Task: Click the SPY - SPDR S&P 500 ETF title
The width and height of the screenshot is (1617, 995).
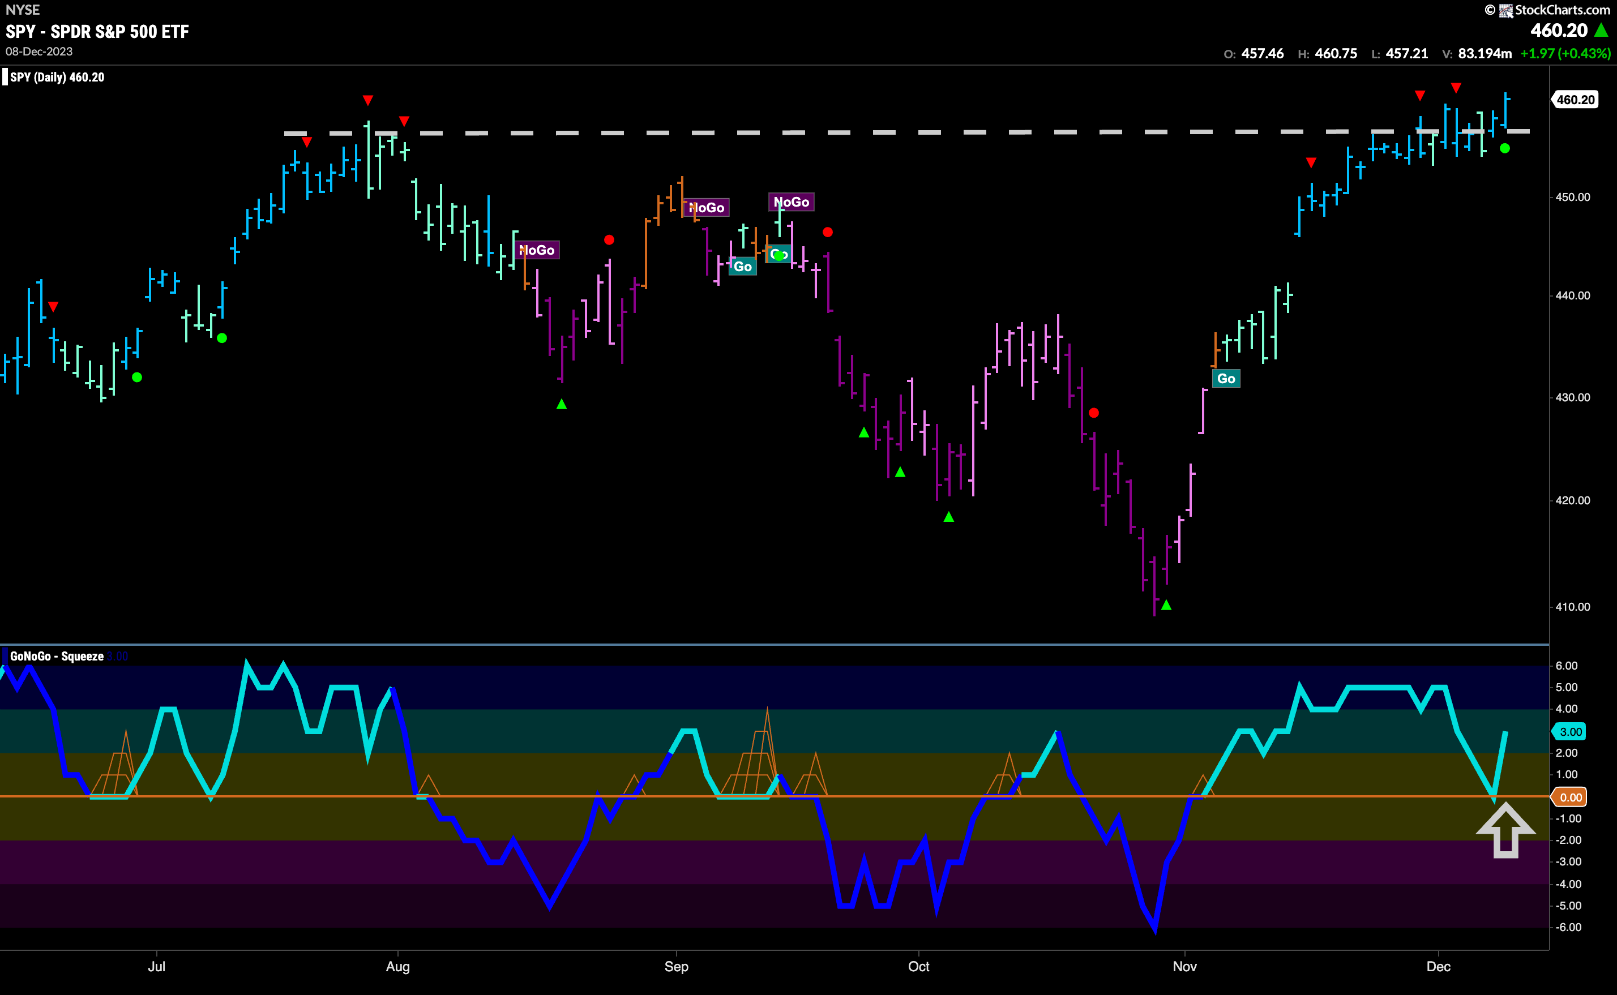Action: click(97, 32)
